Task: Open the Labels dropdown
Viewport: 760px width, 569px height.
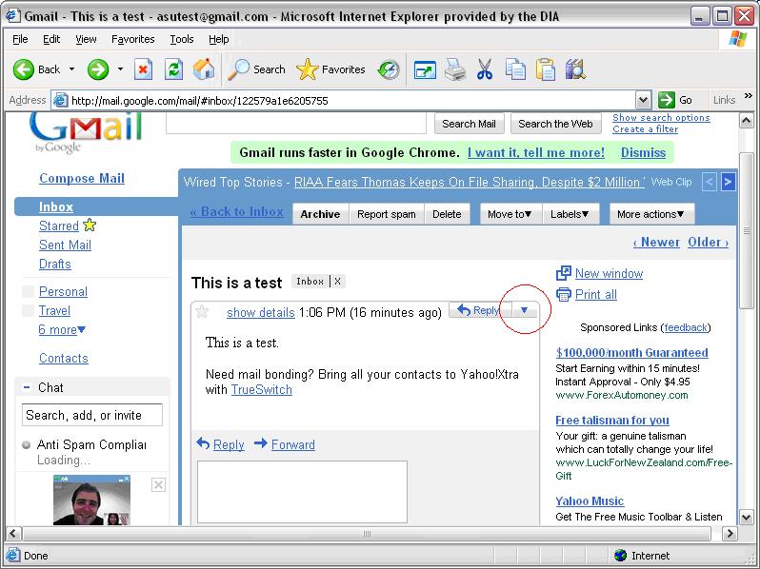Action: [x=570, y=214]
